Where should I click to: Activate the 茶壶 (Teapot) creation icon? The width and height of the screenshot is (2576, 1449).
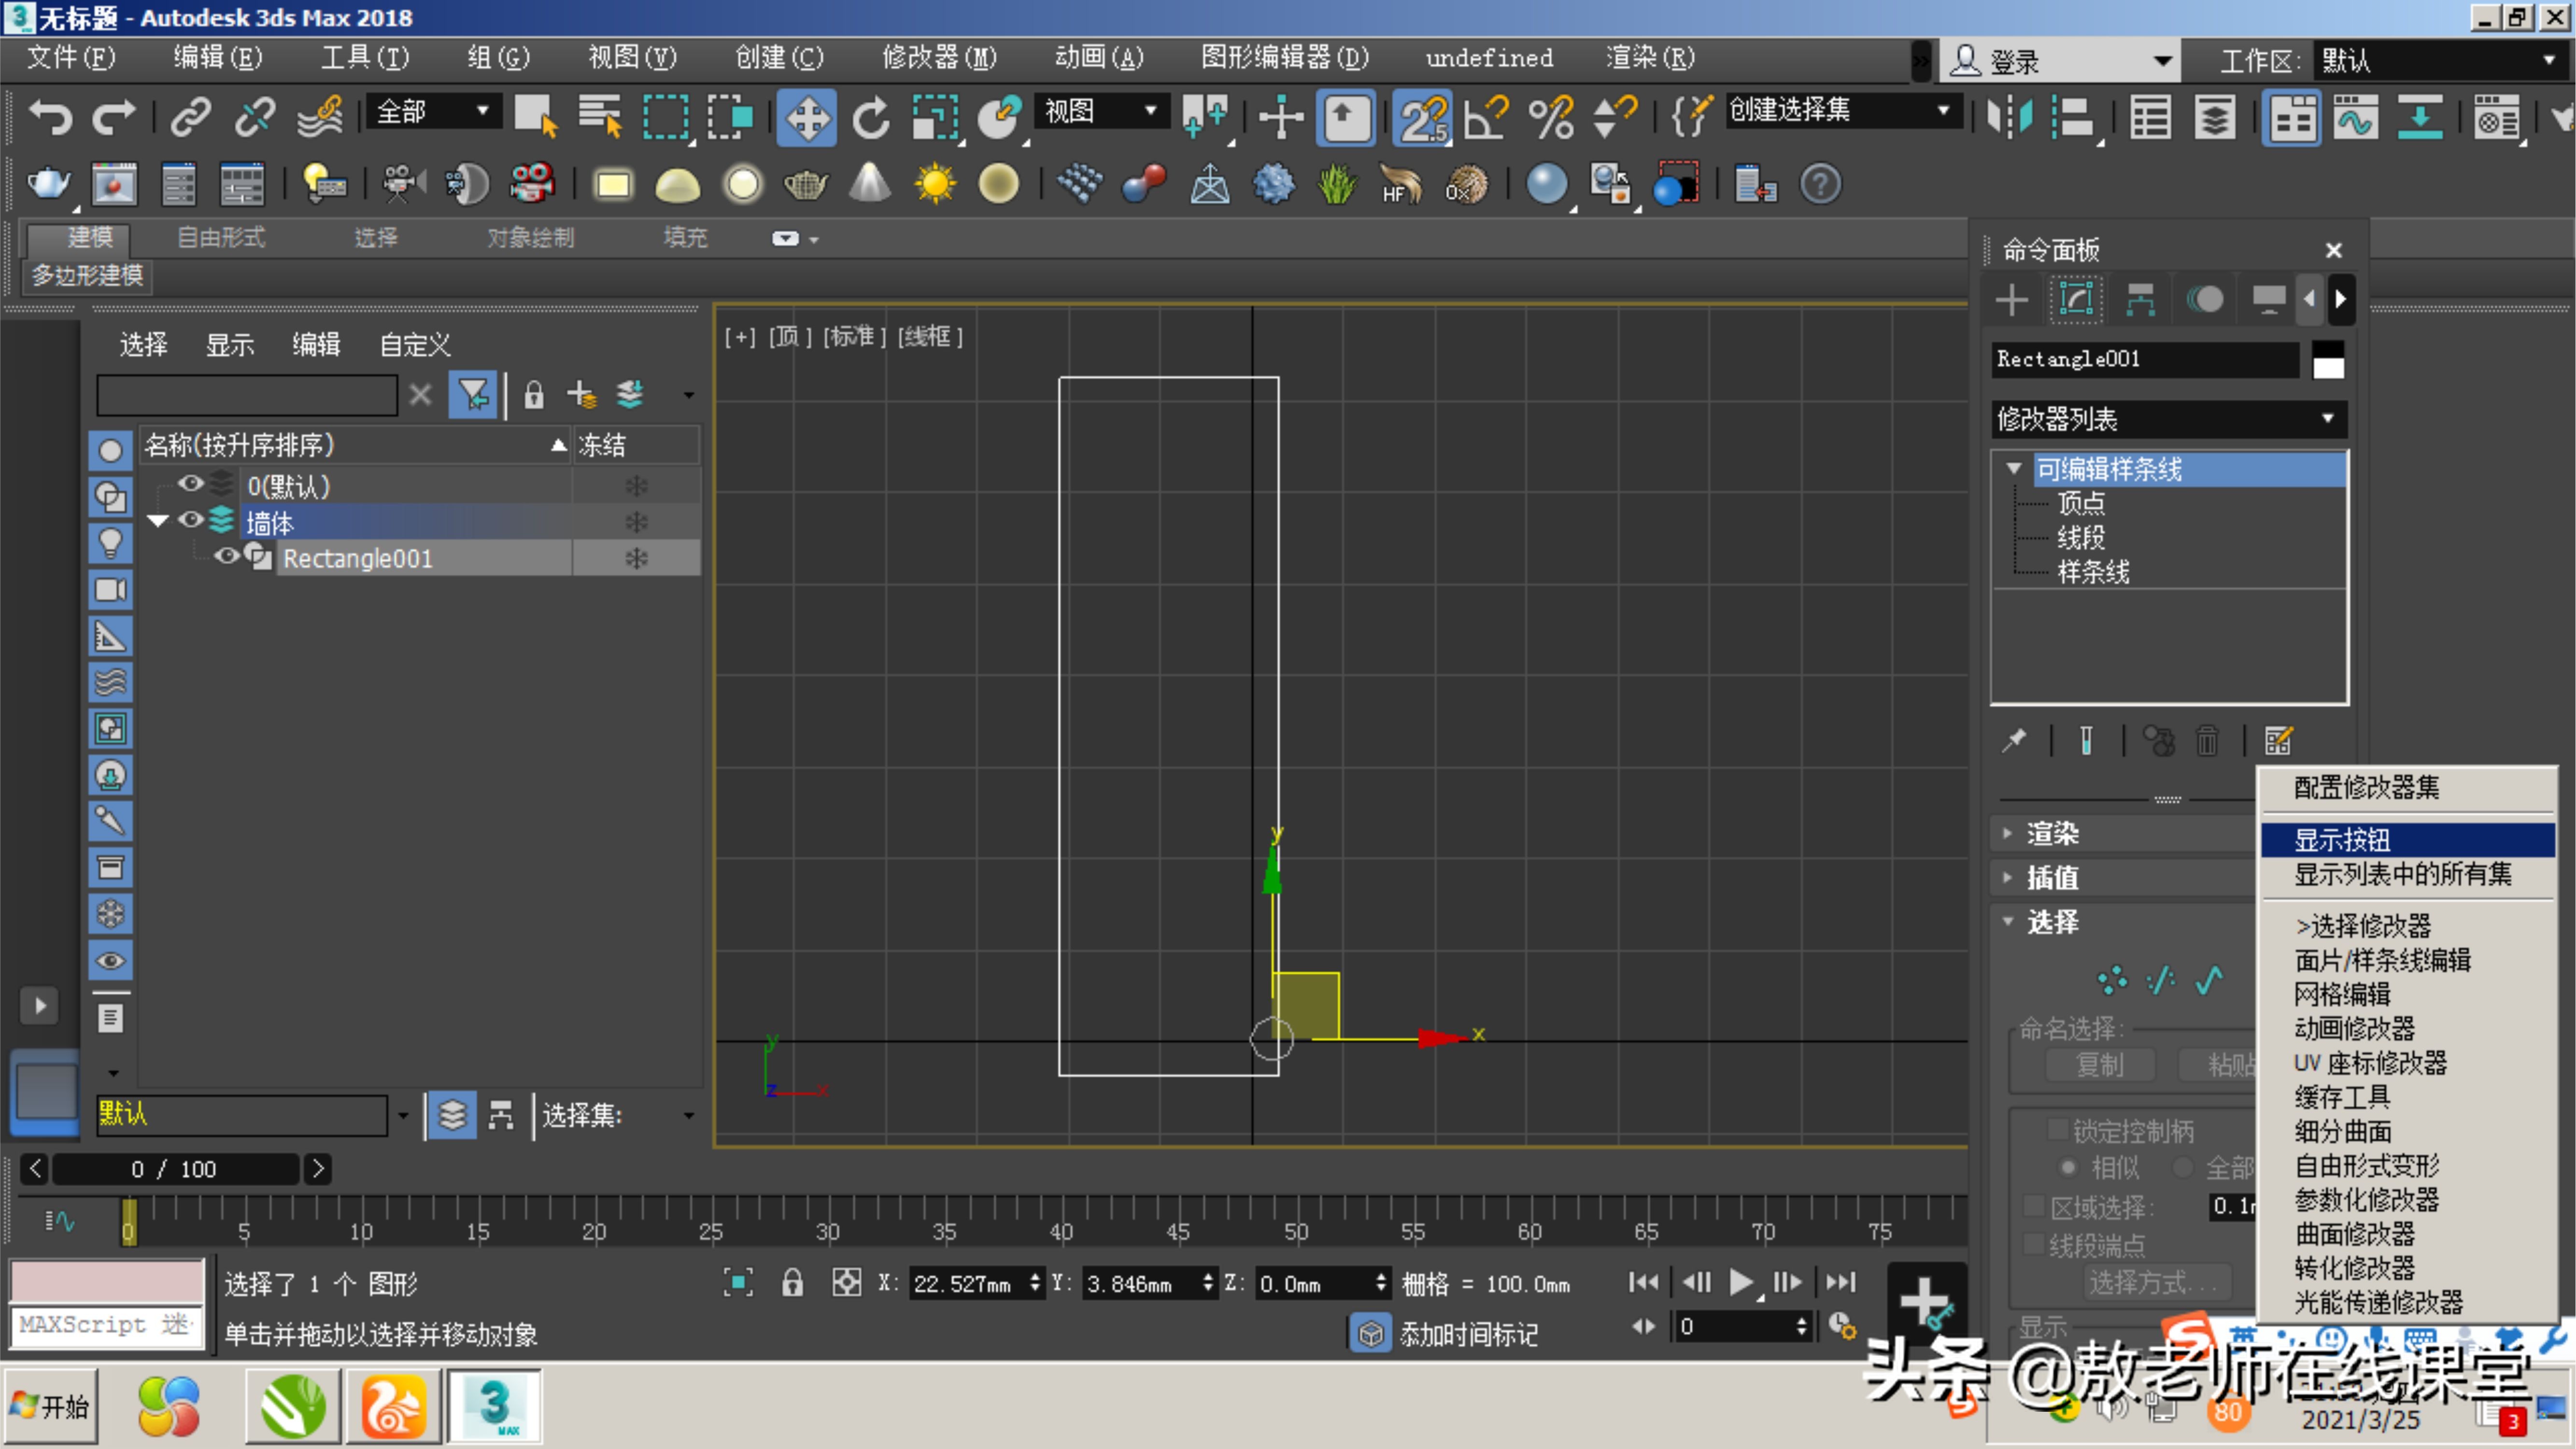tap(806, 184)
